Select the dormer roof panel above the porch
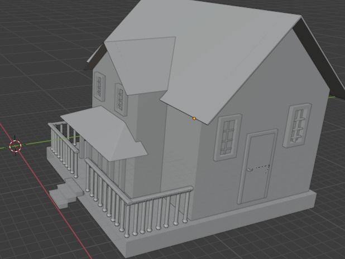 [143, 65]
